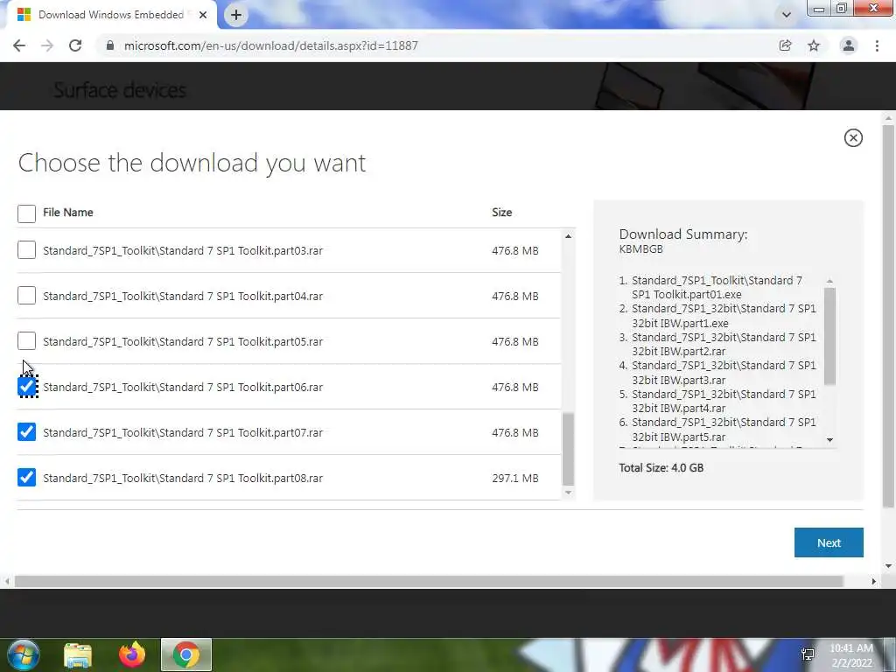Screen dimensions: 896x672
Task: Click Download Summary scroll-down arrow
Action: pyautogui.click(x=829, y=440)
